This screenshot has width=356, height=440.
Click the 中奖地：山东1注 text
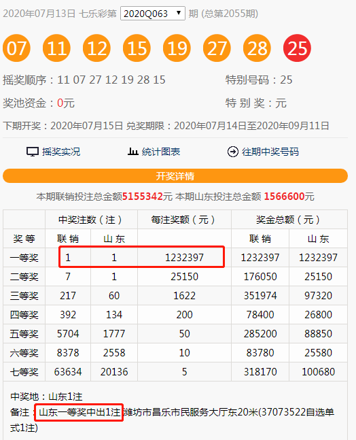point(46,396)
